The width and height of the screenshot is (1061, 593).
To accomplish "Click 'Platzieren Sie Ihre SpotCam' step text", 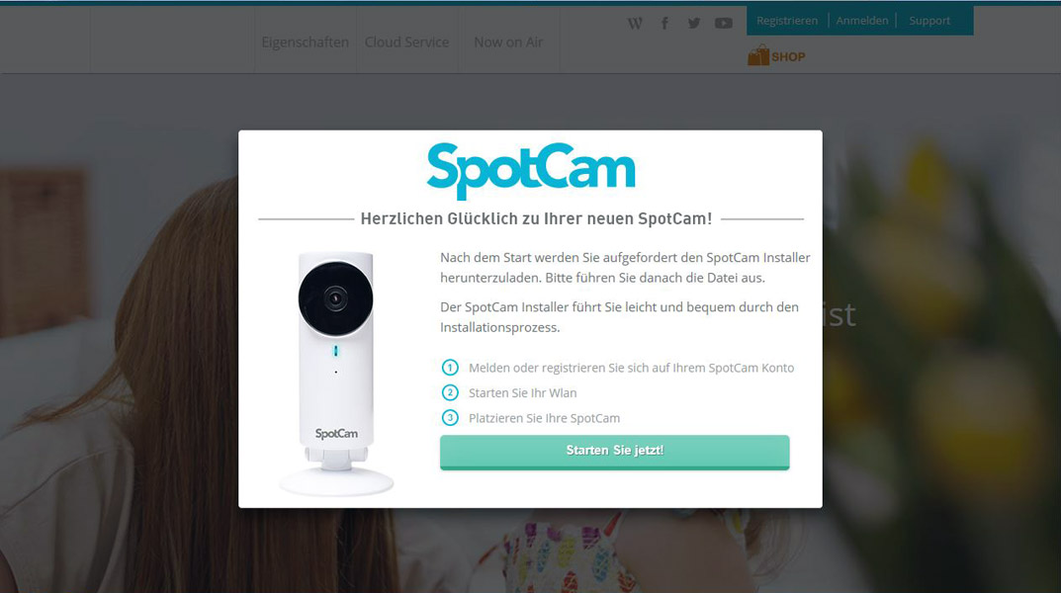I will coord(544,418).
